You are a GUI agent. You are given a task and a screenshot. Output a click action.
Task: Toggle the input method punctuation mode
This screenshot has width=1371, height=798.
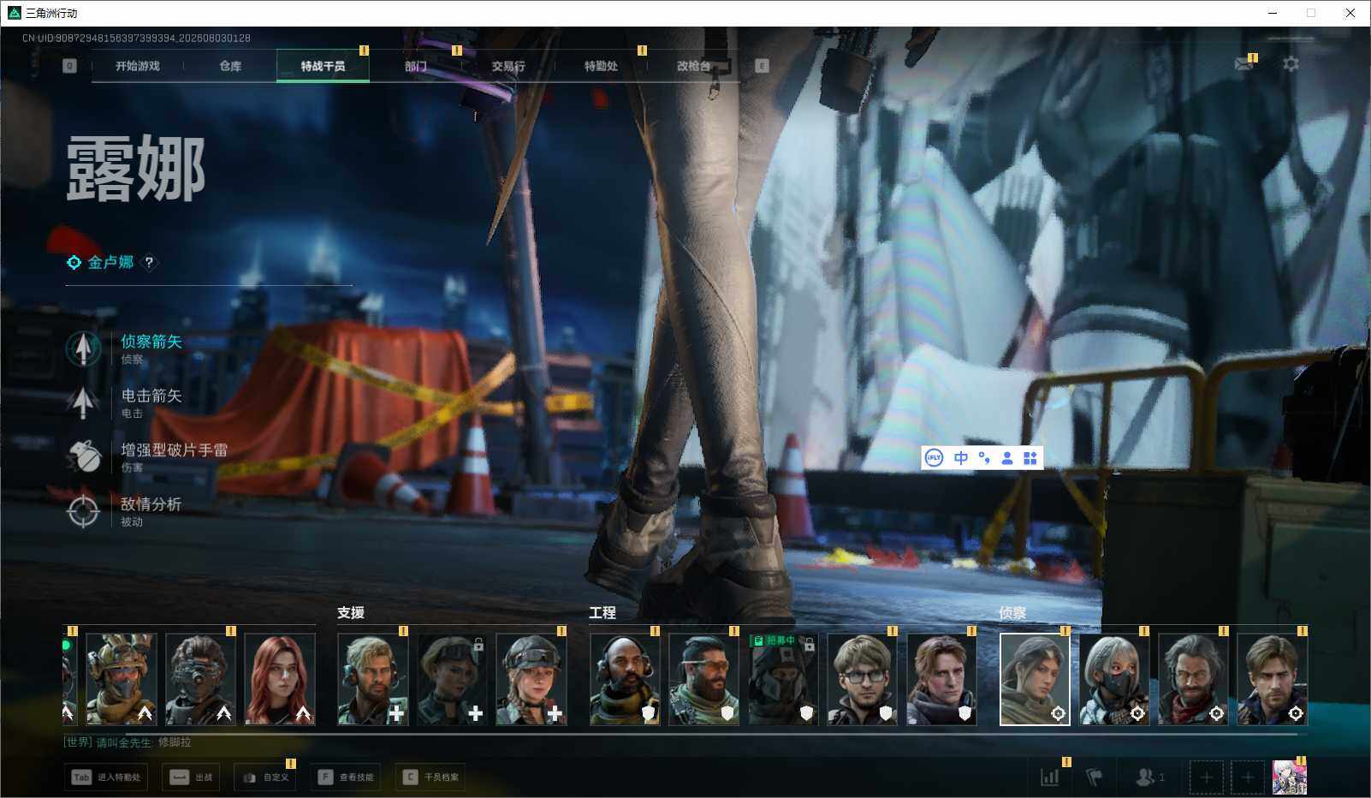[x=984, y=458]
